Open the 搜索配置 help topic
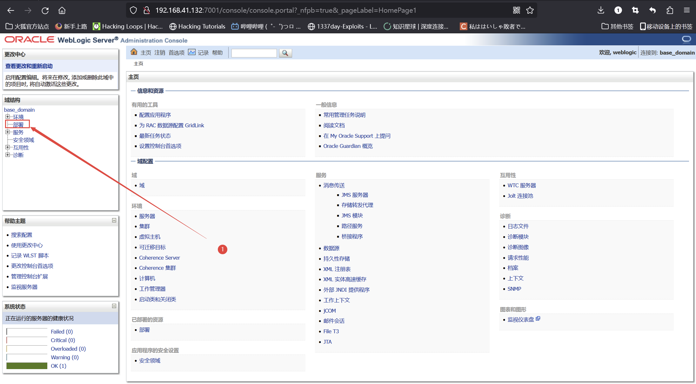Image resolution: width=696 pixels, height=384 pixels. click(22, 235)
